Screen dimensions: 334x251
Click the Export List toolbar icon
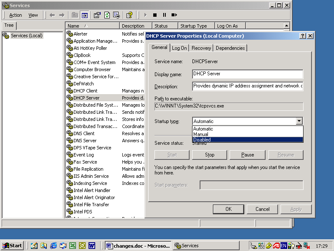116,15
